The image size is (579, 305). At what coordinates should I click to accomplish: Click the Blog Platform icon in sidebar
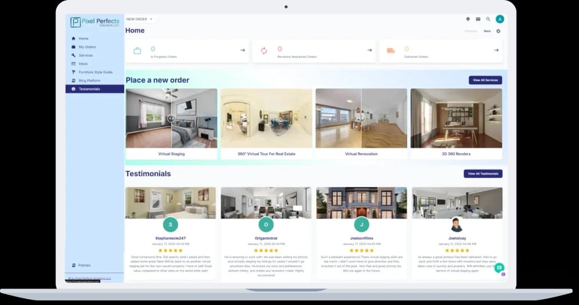73,81
